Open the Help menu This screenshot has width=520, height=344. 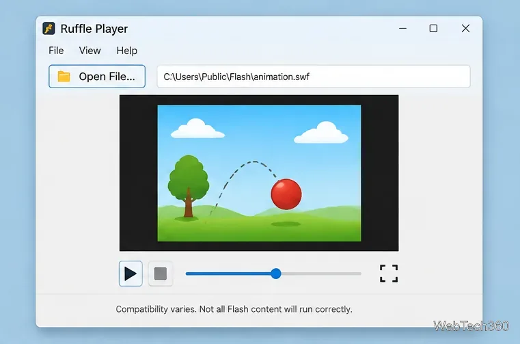point(126,51)
